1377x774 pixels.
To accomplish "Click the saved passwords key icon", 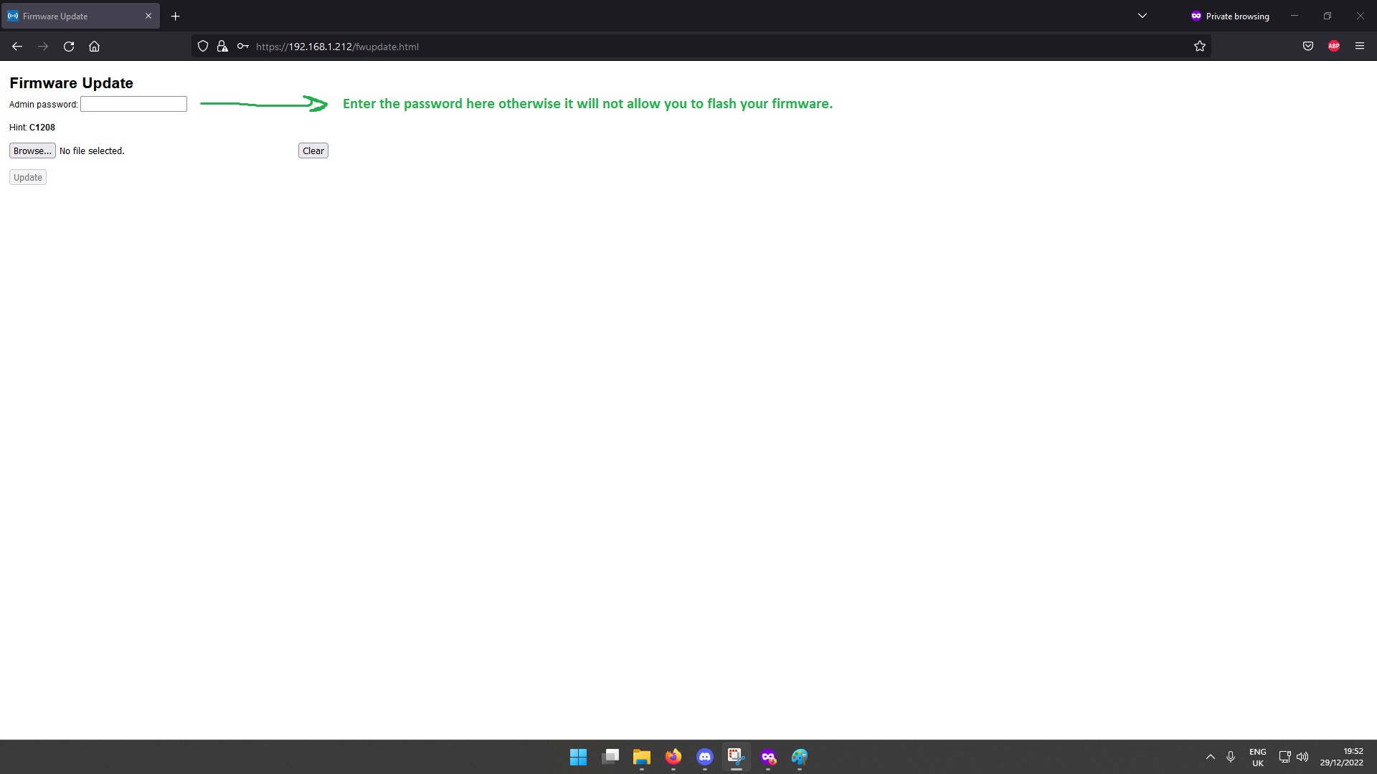I will [x=243, y=47].
